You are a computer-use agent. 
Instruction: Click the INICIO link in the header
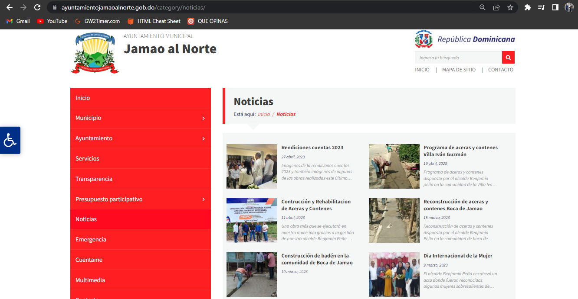[x=422, y=70]
